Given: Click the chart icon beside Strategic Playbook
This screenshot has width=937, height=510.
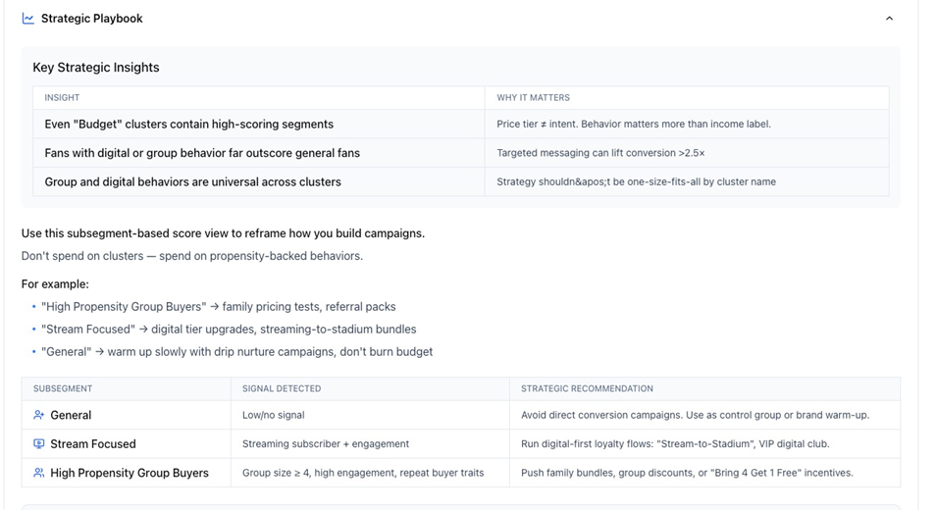Looking at the screenshot, I should point(28,19).
